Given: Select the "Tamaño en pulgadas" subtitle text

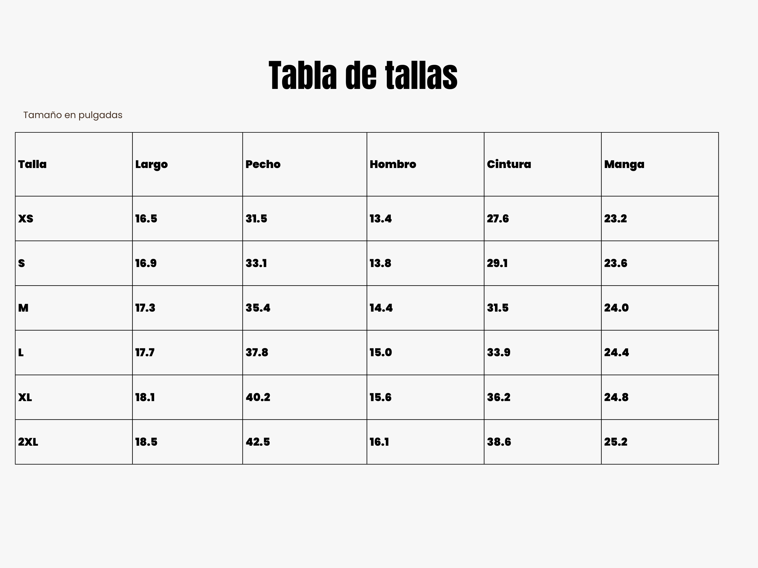Looking at the screenshot, I should pos(73,115).
